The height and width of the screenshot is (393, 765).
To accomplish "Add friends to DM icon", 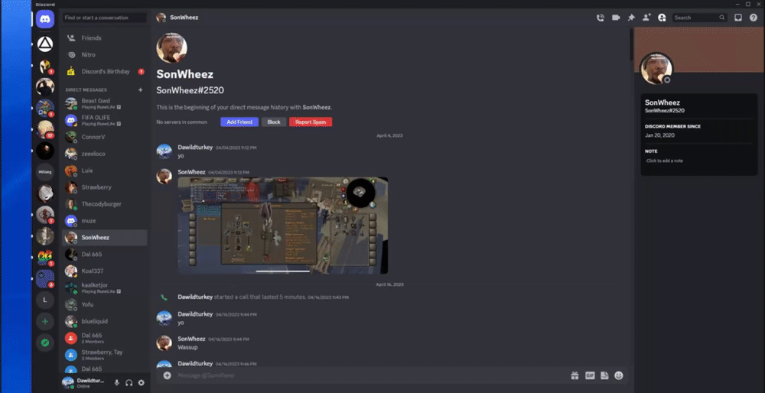I will (646, 18).
